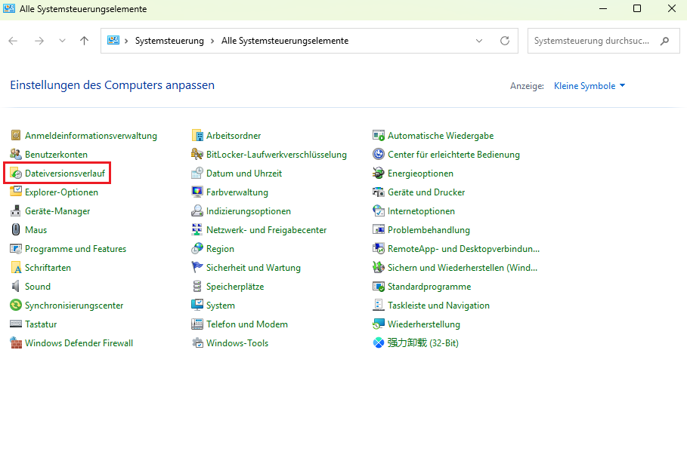Open the Kleine Symbole view dropdown
This screenshot has width=687, height=473.
pyautogui.click(x=590, y=86)
